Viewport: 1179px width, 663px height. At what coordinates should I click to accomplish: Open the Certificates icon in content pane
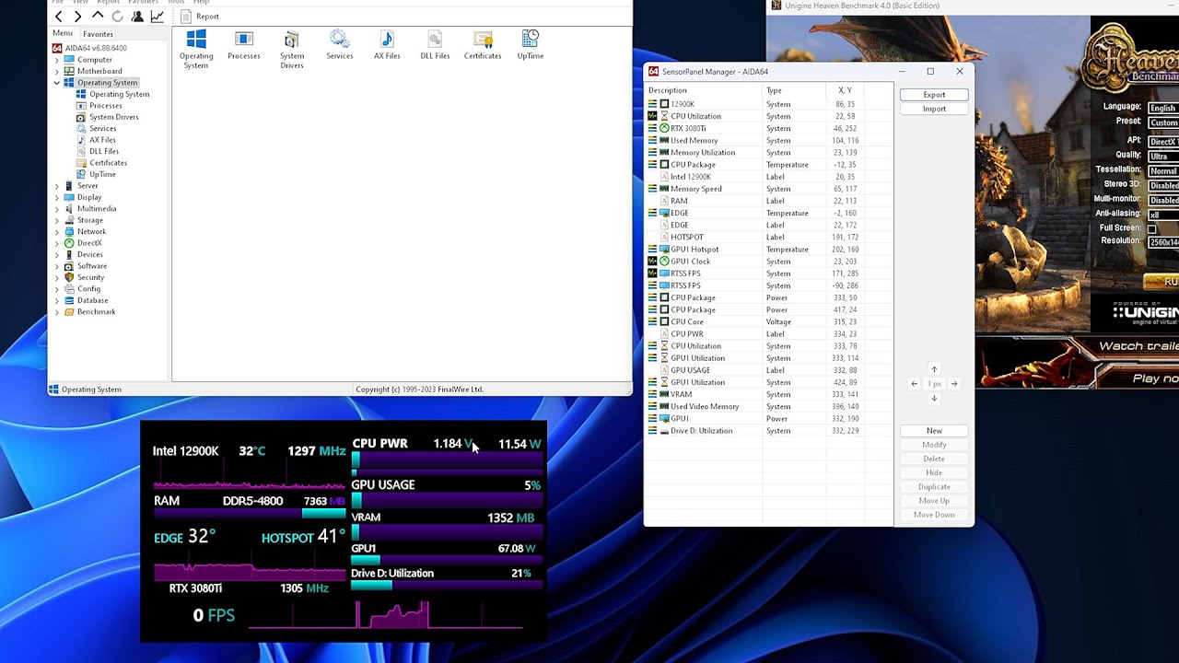483,45
